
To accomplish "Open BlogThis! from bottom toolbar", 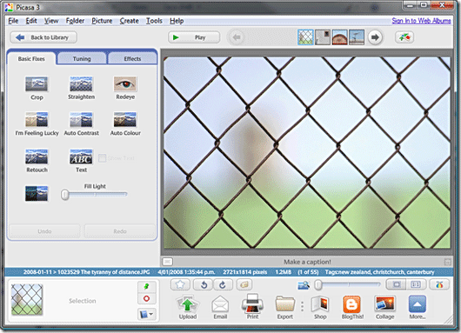I will pos(352,308).
